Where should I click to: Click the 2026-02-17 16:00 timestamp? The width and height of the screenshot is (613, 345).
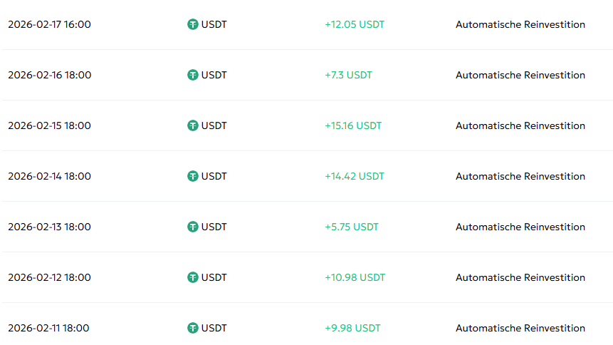tap(49, 24)
